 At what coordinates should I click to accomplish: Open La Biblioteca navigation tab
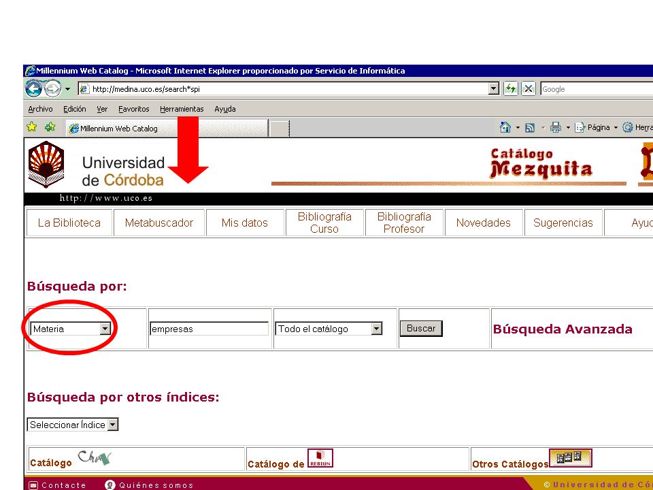click(x=69, y=223)
